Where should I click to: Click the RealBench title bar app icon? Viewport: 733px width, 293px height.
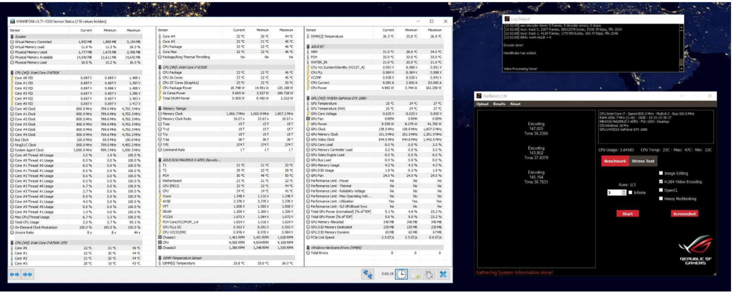click(479, 96)
